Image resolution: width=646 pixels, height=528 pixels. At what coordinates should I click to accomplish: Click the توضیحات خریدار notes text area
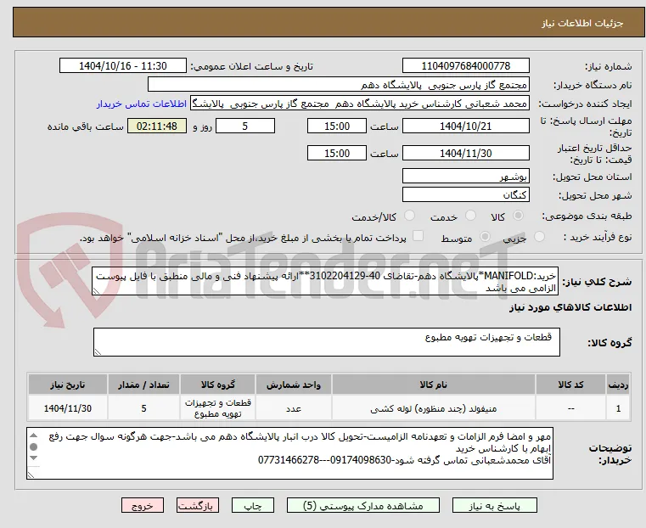click(290, 453)
